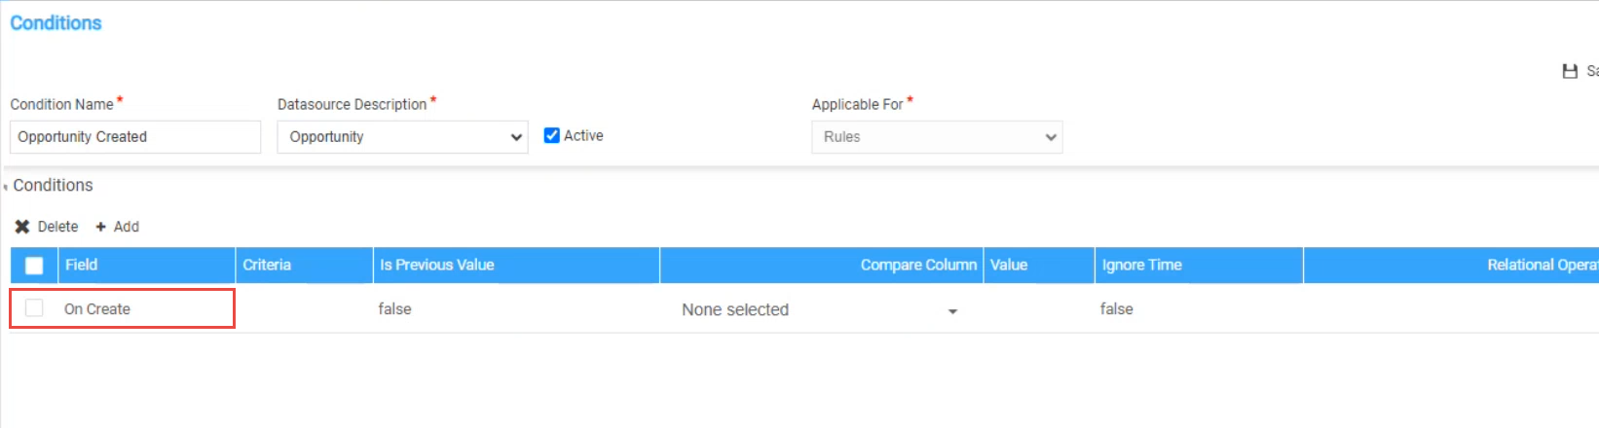The height and width of the screenshot is (428, 1599).
Task: Click the Compare Column header
Action: (x=917, y=265)
